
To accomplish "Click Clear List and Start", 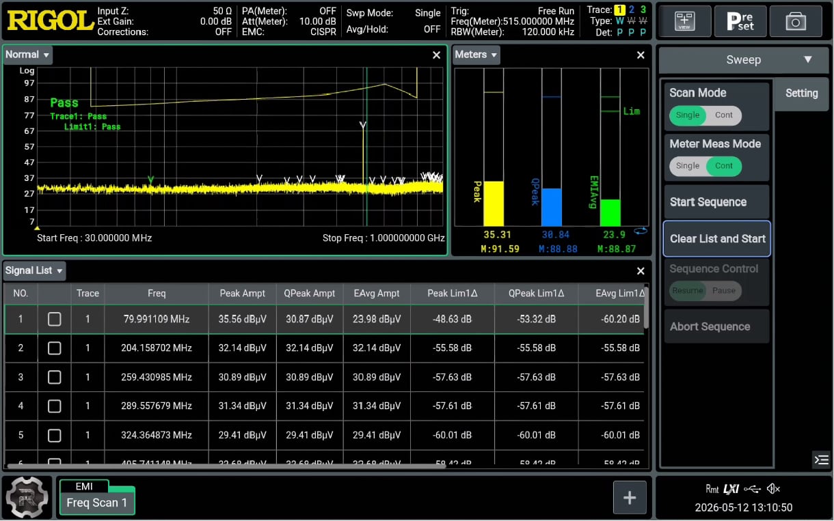I will 716,239.
